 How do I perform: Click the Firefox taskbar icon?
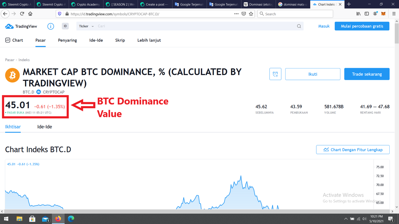pyautogui.click(x=58, y=219)
